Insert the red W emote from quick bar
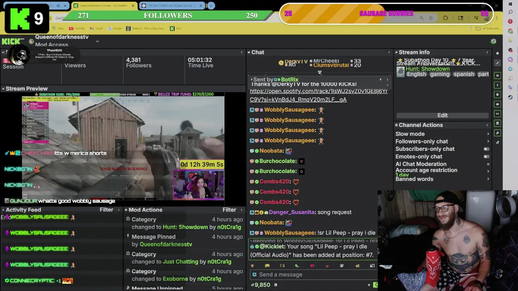This screenshot has width=518, height=291. coord(327,266)
